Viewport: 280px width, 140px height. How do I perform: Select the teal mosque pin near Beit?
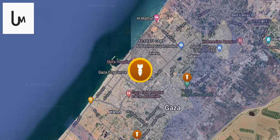(x=268, y=40)
